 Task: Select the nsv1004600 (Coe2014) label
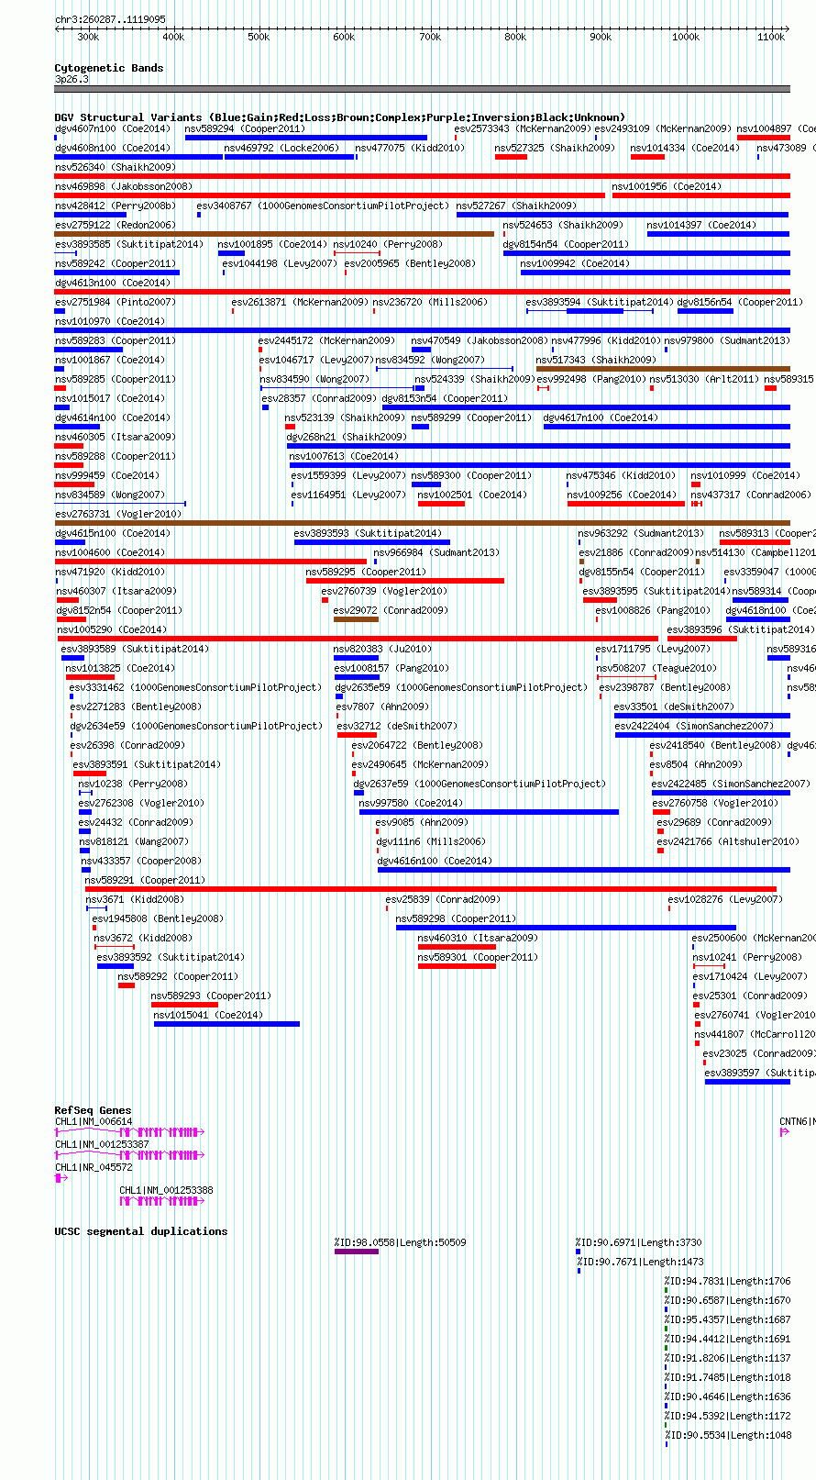click(110, 552)
